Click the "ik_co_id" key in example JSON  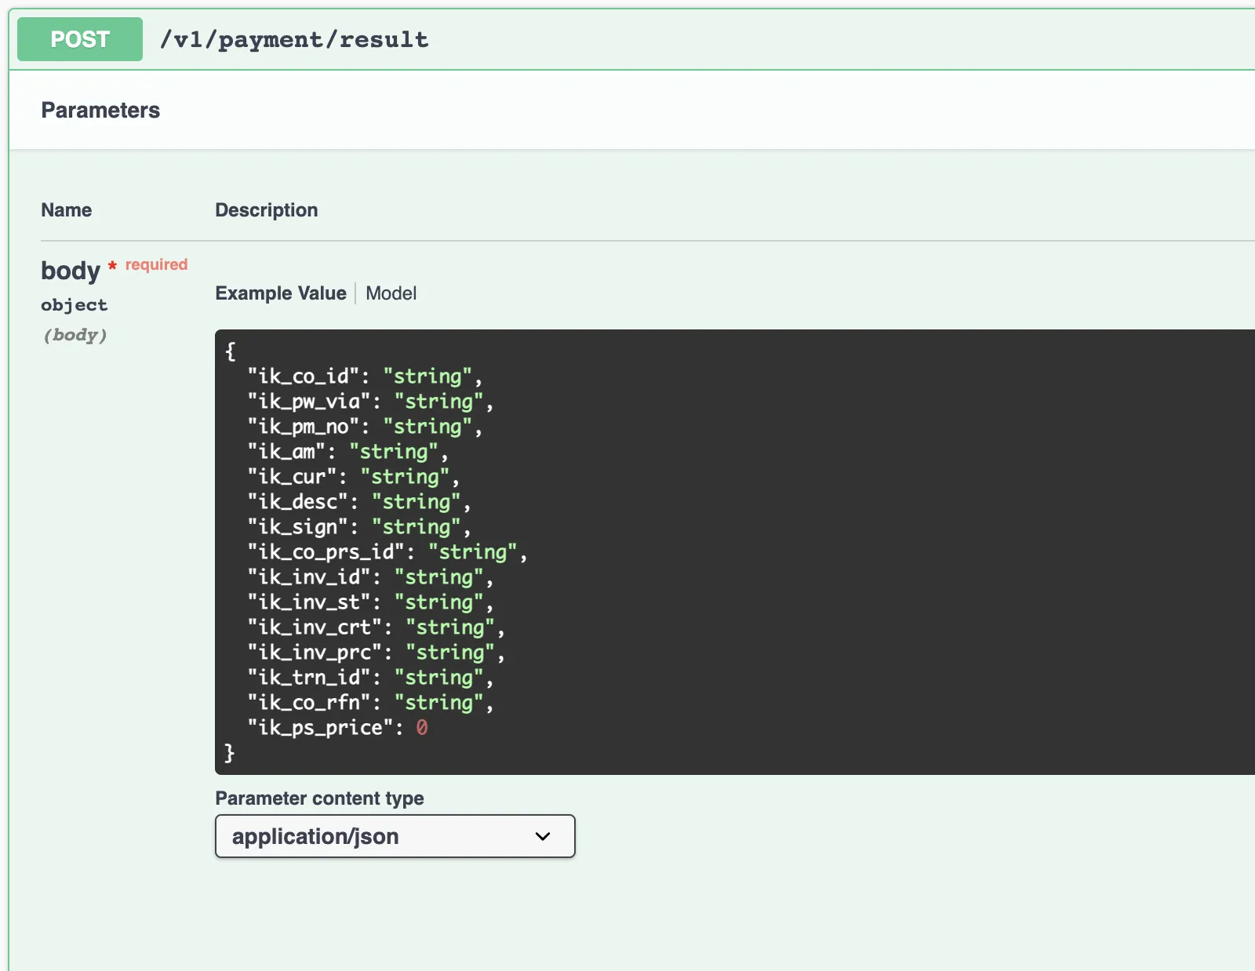point(303,376)
